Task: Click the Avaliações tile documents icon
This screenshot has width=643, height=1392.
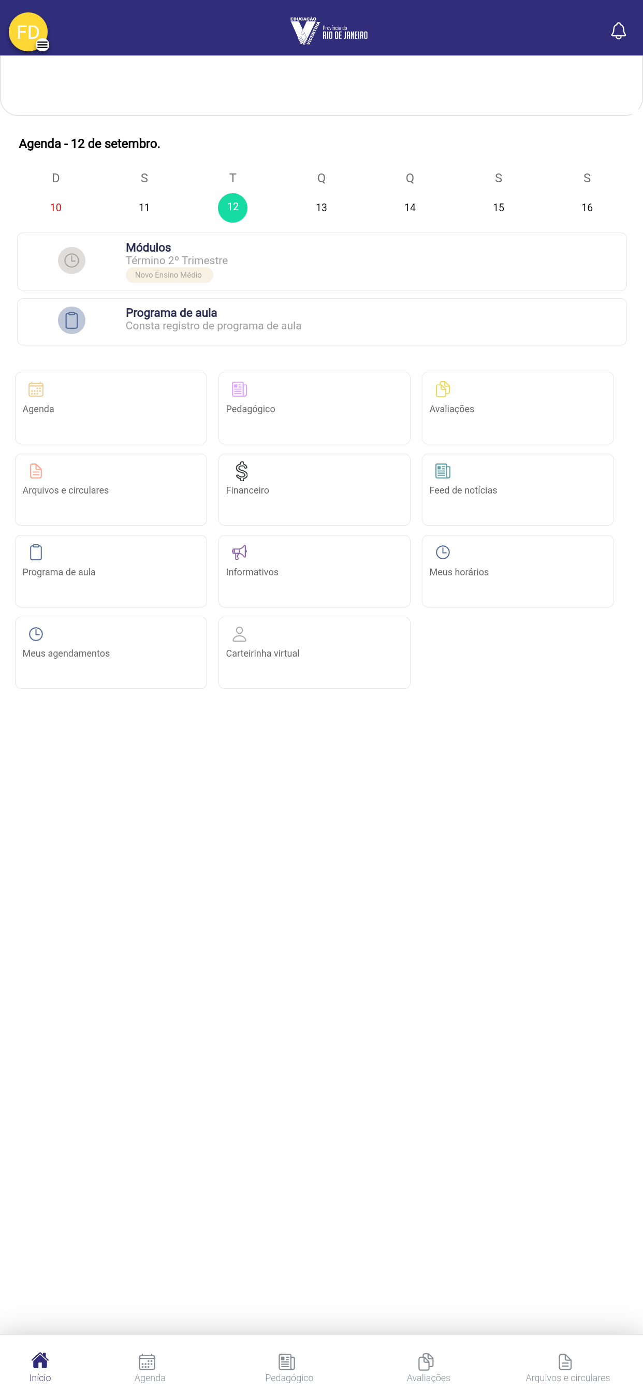Action: coord(443,389)
